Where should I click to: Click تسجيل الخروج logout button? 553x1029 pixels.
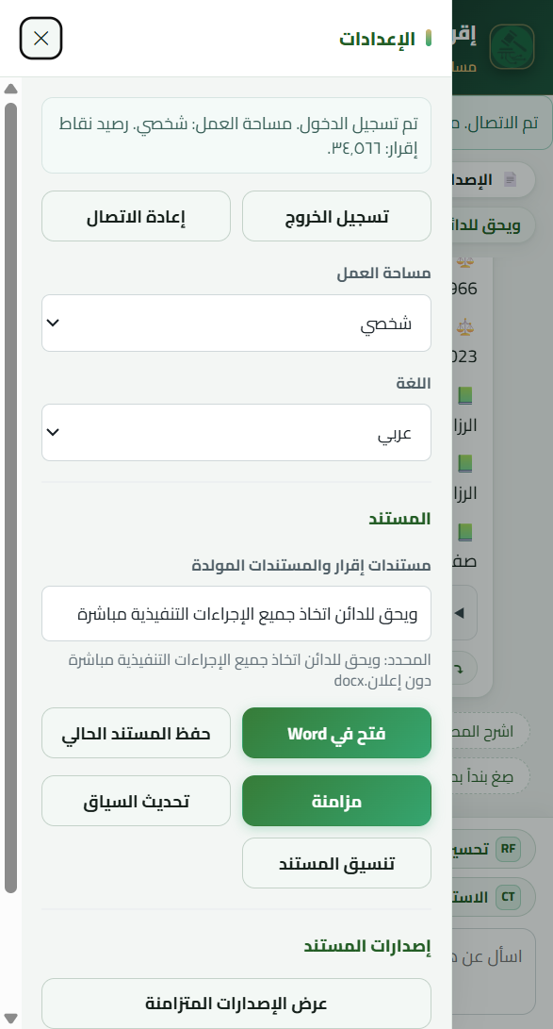(x=336, y=217)
